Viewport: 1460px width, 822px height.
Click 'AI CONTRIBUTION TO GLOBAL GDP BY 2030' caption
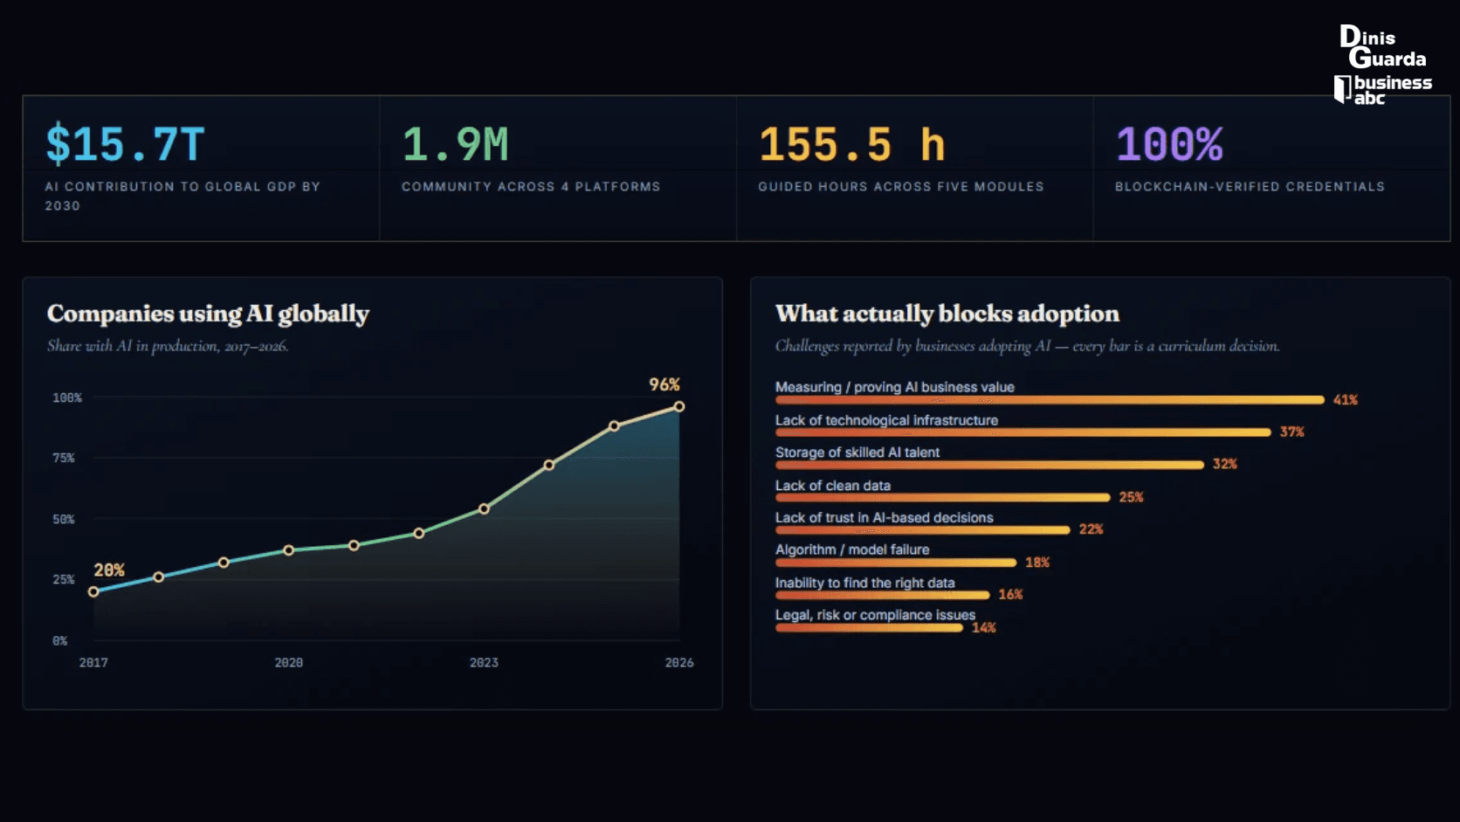(182, 196)
